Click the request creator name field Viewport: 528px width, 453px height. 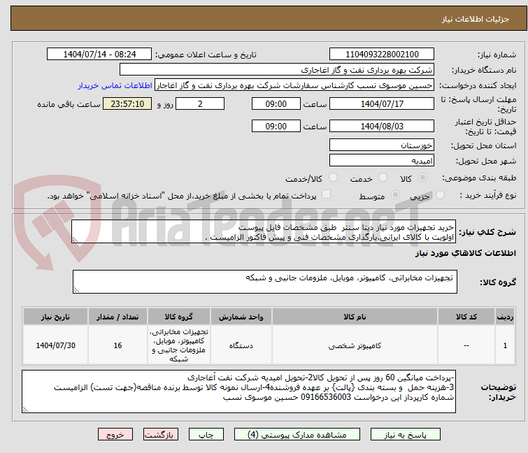294,85
